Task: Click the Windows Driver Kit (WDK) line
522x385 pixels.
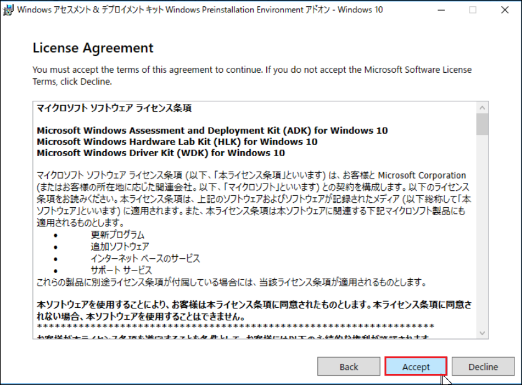Action: pyautogui.click(x=161, y=153)
